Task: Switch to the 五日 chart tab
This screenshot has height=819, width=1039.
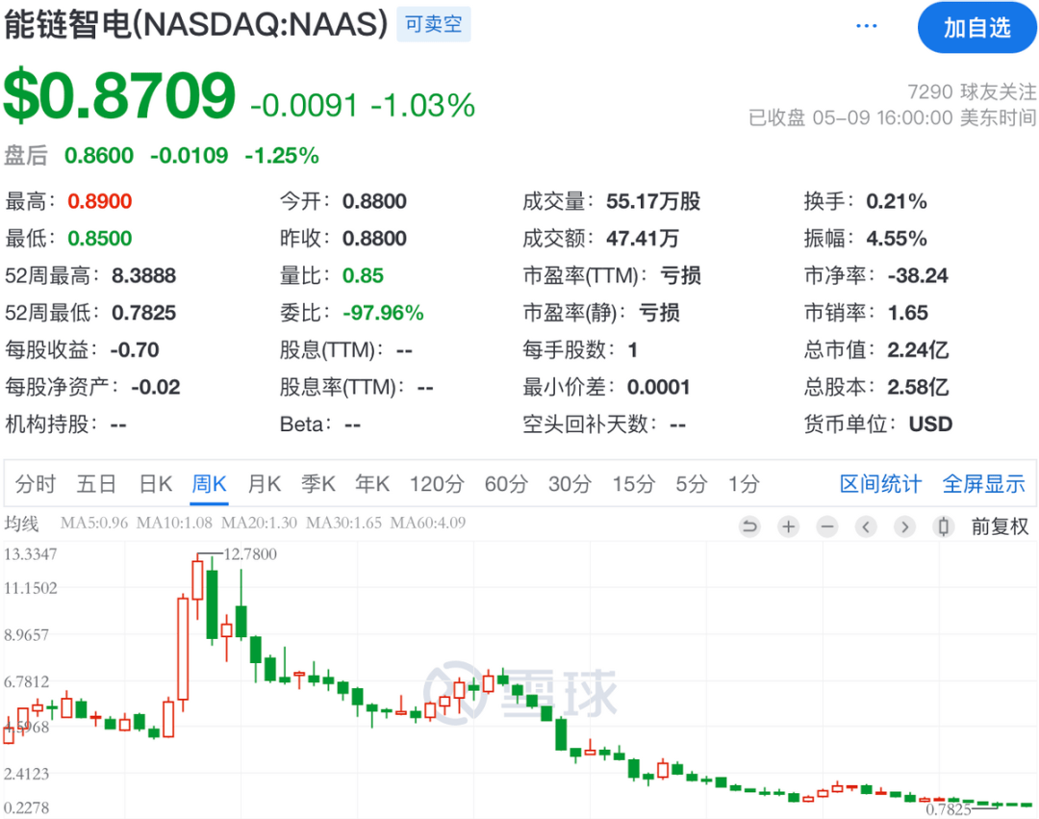Action: 96,484
